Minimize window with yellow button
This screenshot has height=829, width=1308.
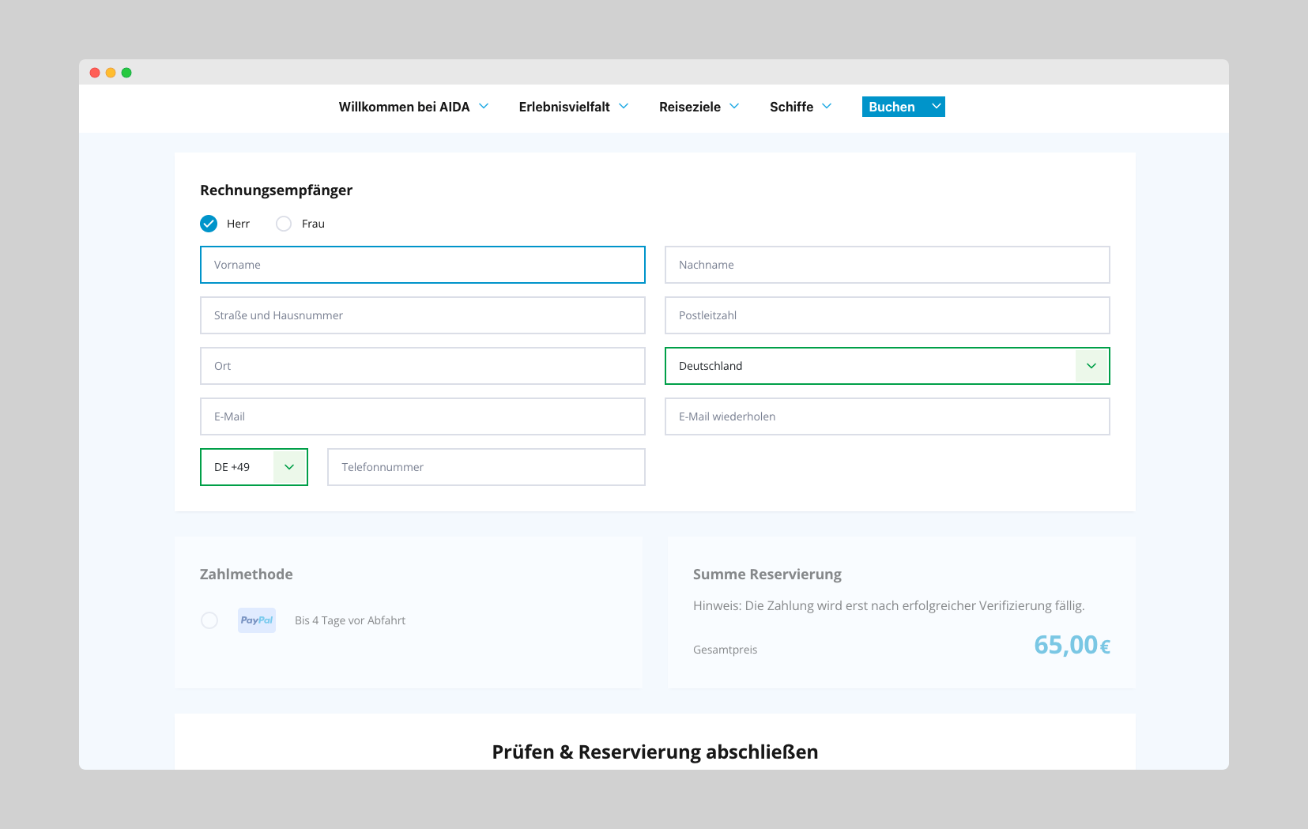[111, 73]
